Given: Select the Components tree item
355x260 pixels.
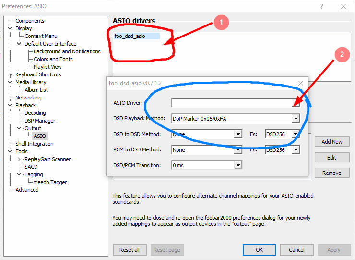Looking at the screenshot, I should click(30, 21).
